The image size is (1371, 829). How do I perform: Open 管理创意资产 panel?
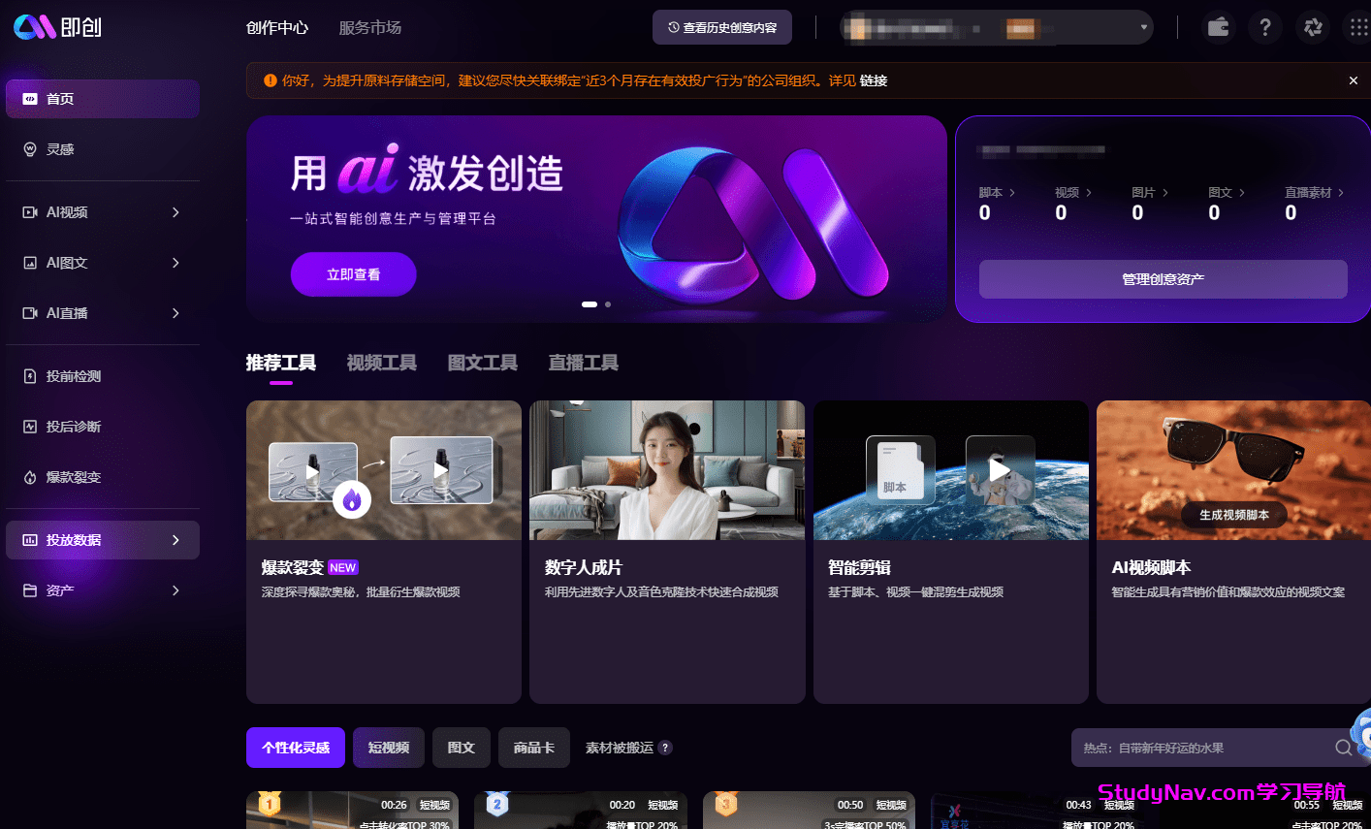click(x=1163, y=279)
